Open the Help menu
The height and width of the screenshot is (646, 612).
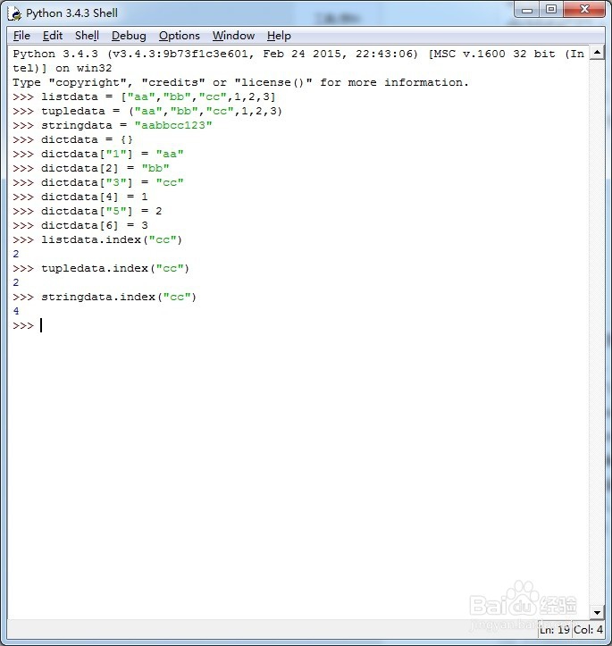point(279,36)
